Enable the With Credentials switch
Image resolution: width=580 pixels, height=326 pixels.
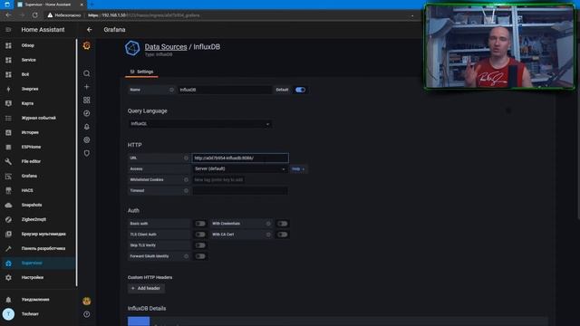click(282, 224)
